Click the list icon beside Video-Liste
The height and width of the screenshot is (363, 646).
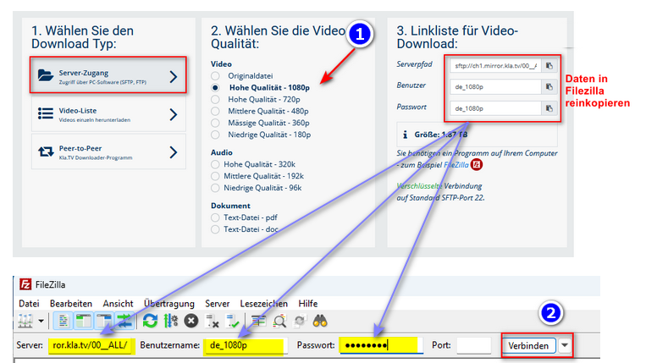coord(46,113)
